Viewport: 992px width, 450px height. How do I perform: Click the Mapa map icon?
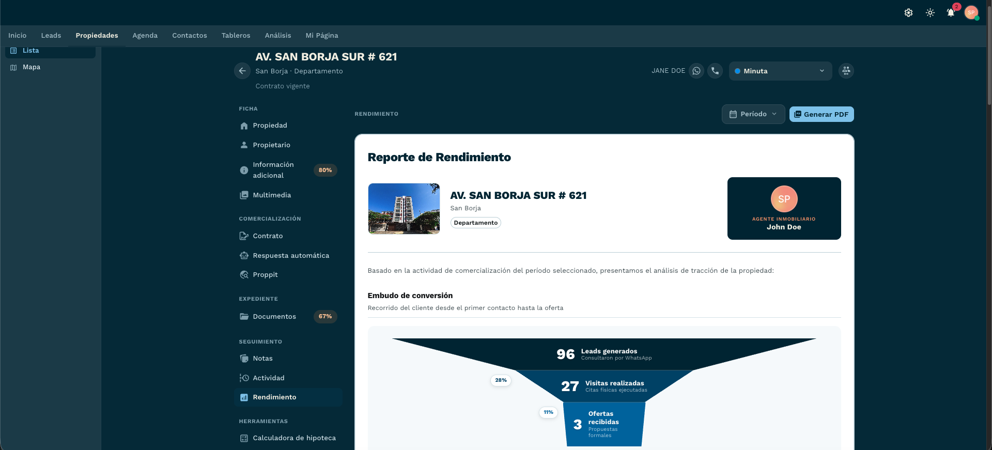13,67
